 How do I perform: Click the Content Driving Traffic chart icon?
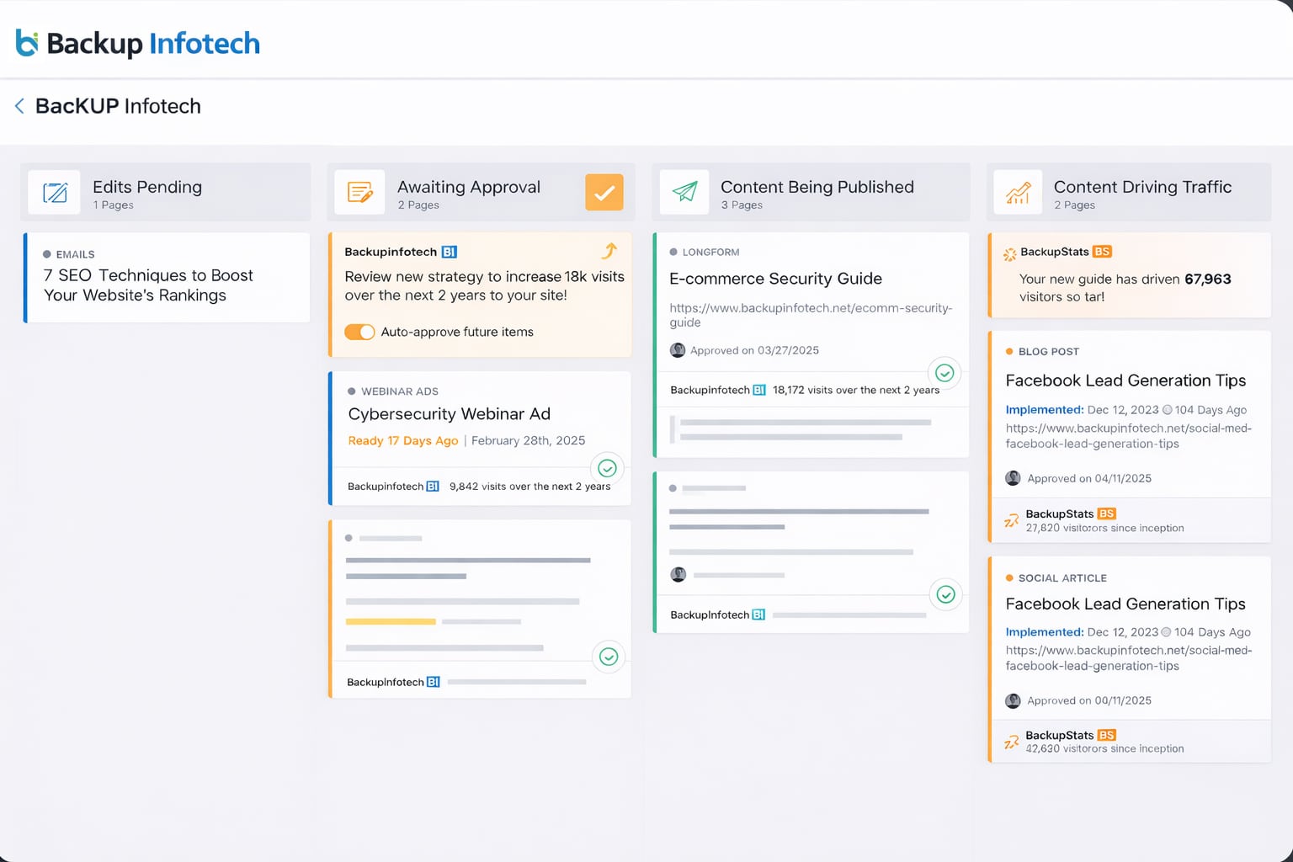1018,193
